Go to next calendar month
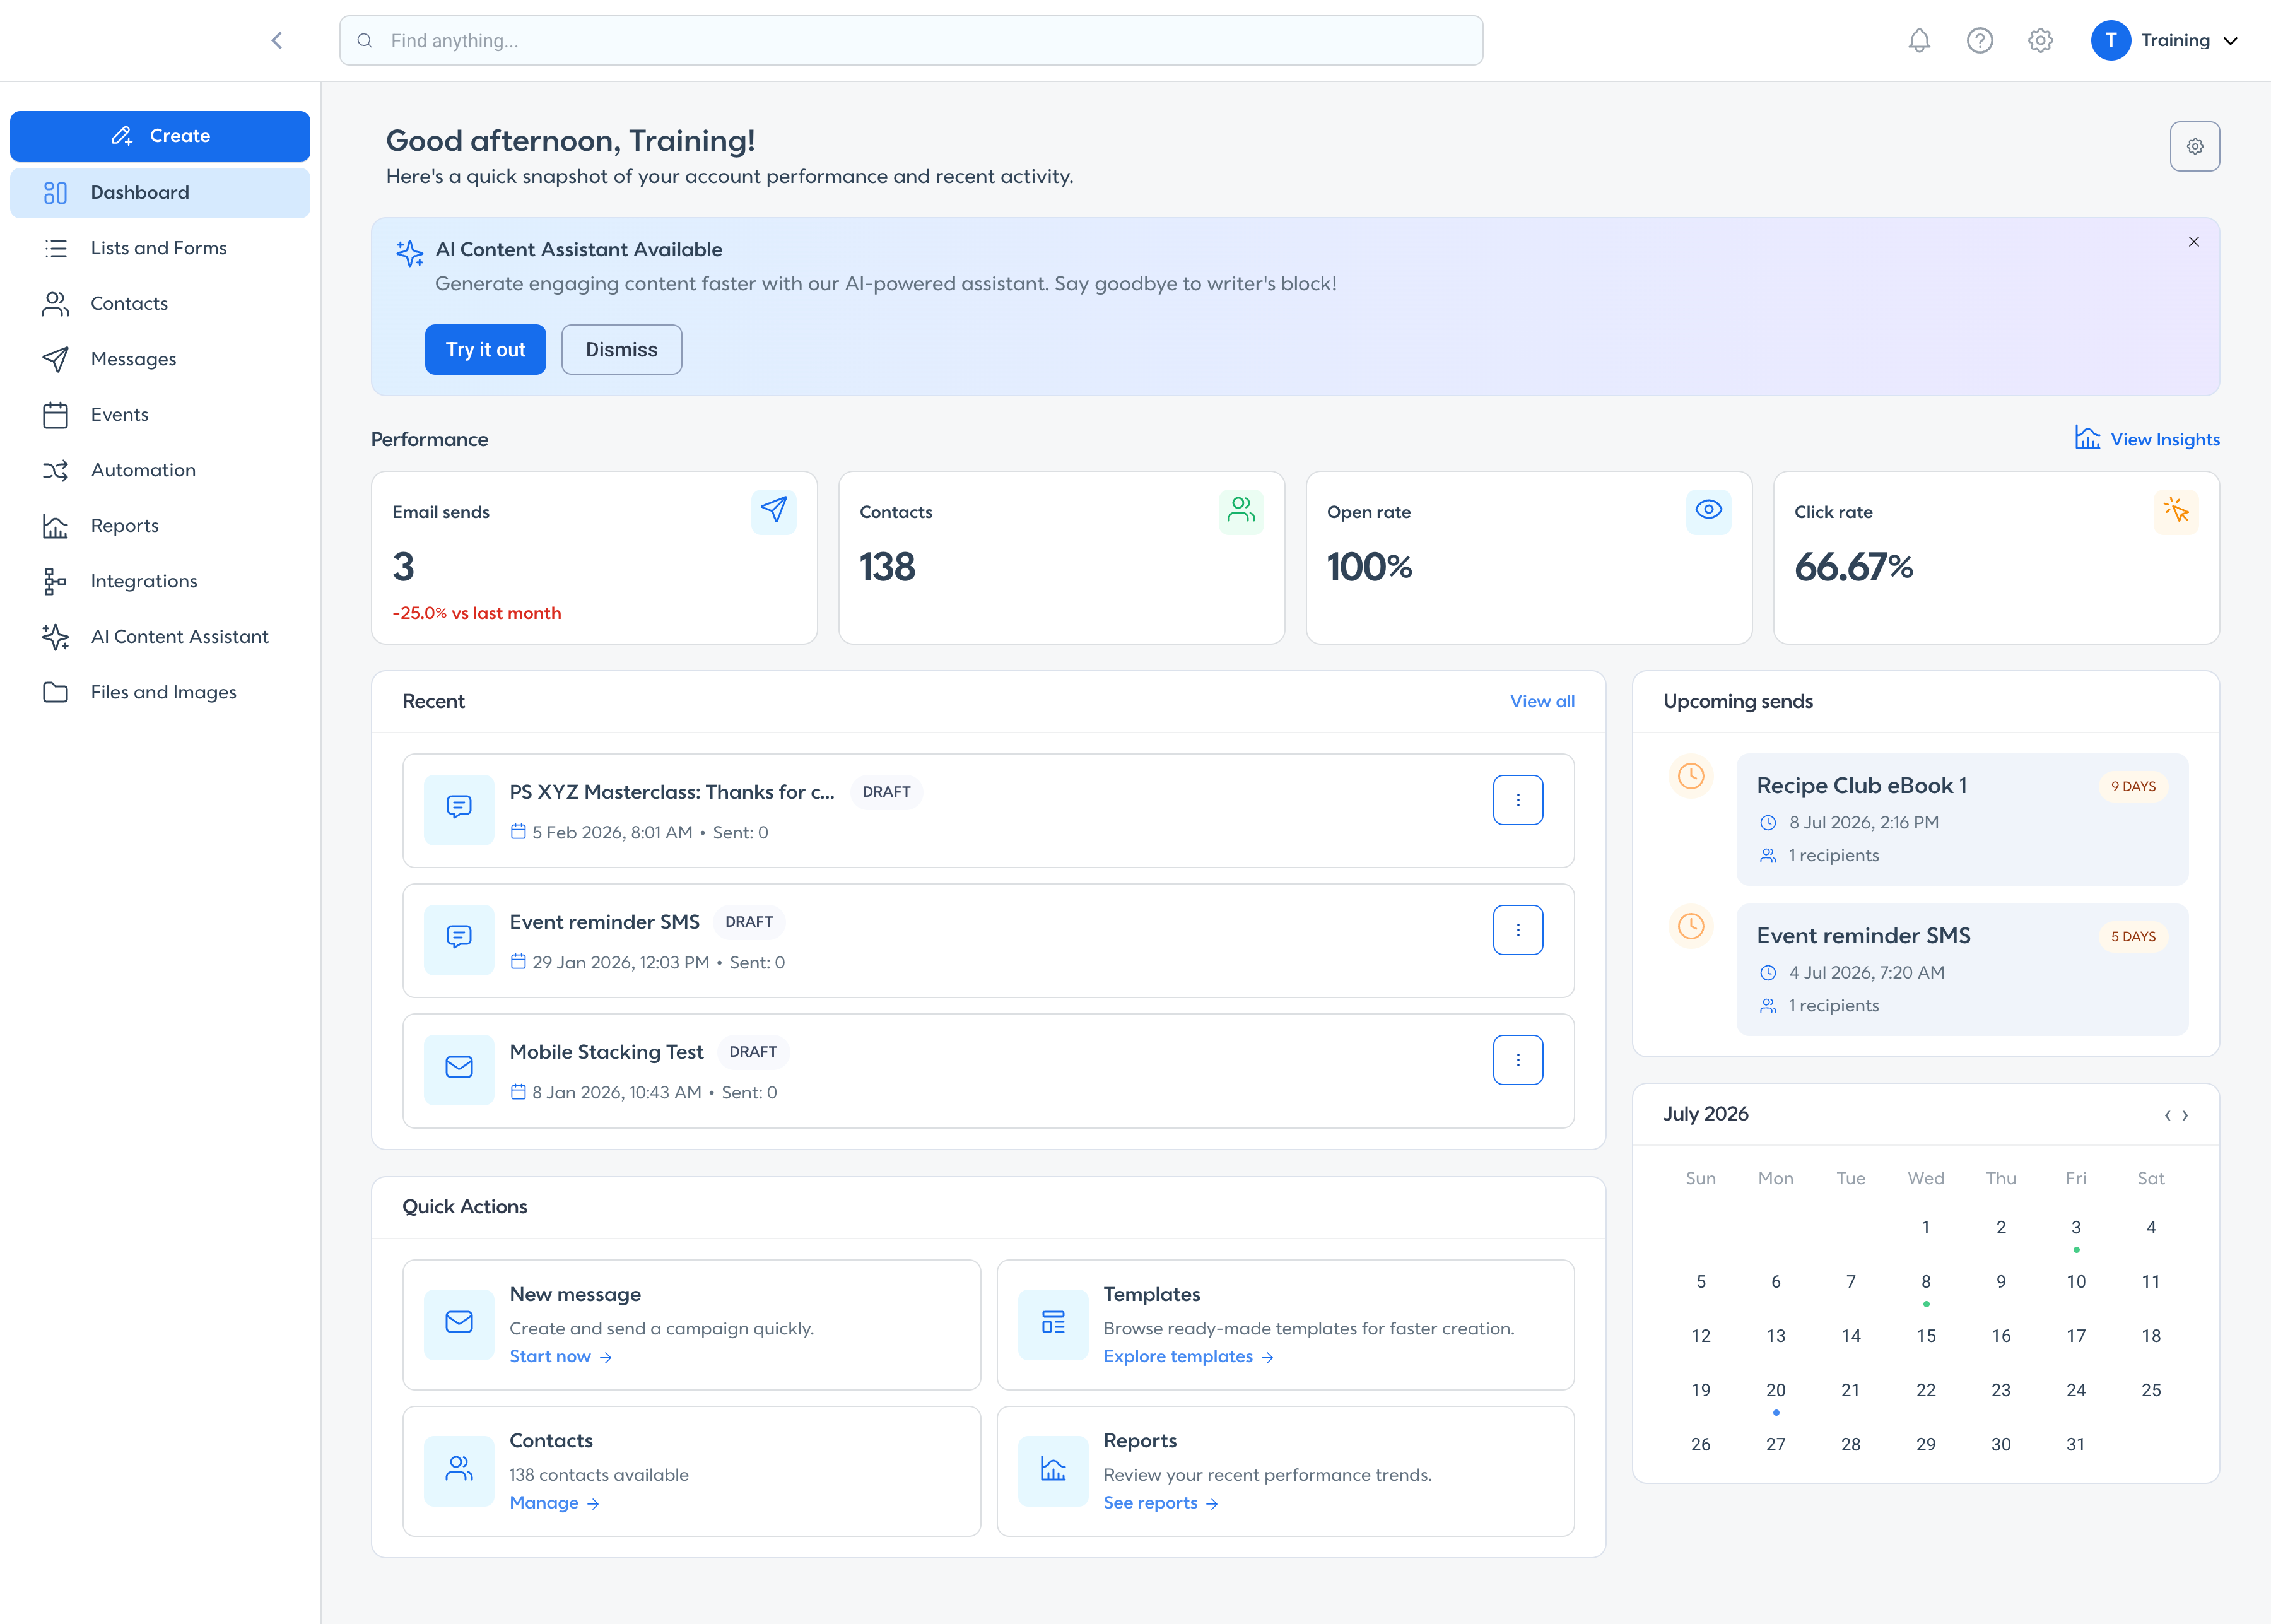 coord(2185,1115)
